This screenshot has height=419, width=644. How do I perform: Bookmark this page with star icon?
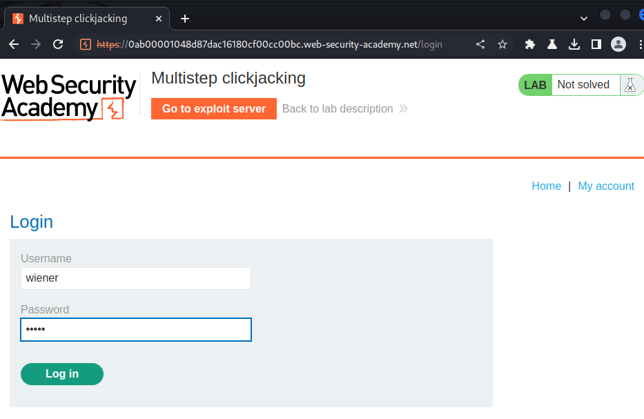(502, 44)
